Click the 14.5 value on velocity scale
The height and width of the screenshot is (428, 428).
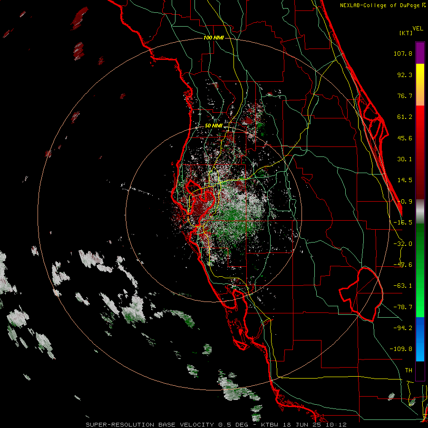click(405, 180)
